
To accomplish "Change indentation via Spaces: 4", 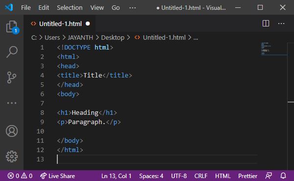I will pyautogui.click(x=151, y=176).
